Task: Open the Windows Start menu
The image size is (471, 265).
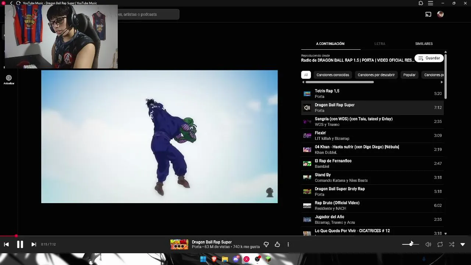Action: 203,259
